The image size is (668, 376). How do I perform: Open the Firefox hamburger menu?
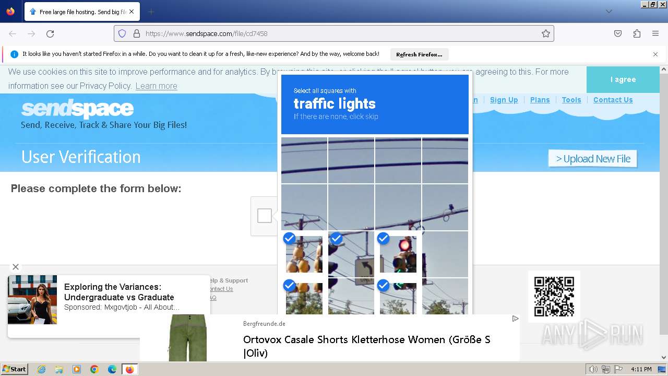point(655,33)
